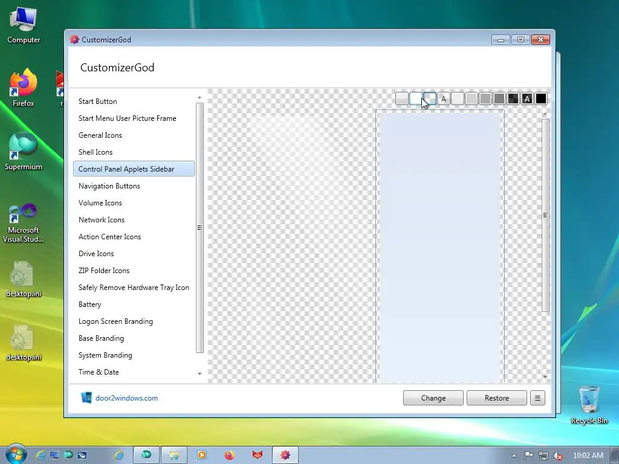Open the Recycle Bin icon

point(589,405)
